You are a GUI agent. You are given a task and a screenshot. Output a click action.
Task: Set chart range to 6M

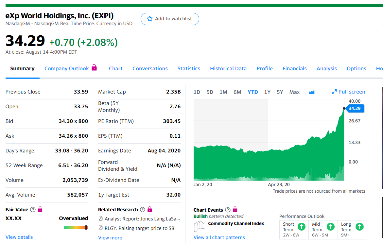[237, 92]
